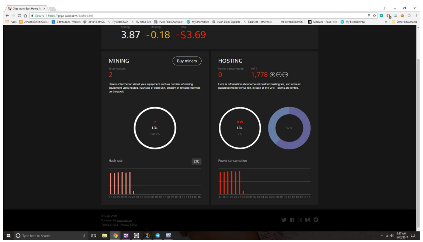Click the 1,778 WTT value
Image resolution: width=423 pixels, height=242 pixels.
click(x=260, y=75)
